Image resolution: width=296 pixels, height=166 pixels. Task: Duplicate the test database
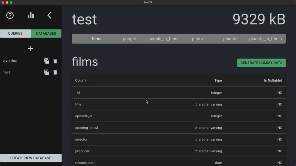tap(47, 72)
